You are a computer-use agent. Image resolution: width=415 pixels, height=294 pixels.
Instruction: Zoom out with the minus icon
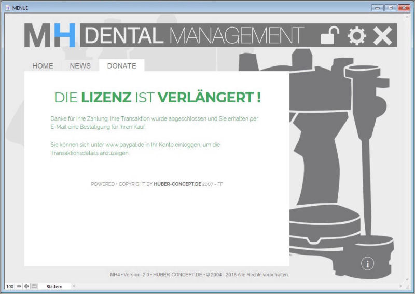click(x=19, y=286)
